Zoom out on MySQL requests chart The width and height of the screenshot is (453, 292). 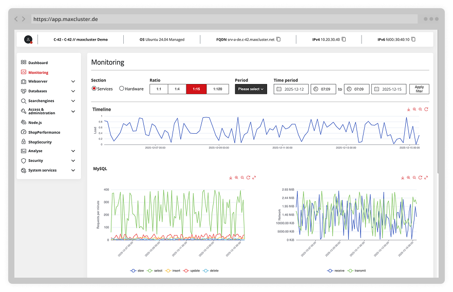(x=242, y=178)
